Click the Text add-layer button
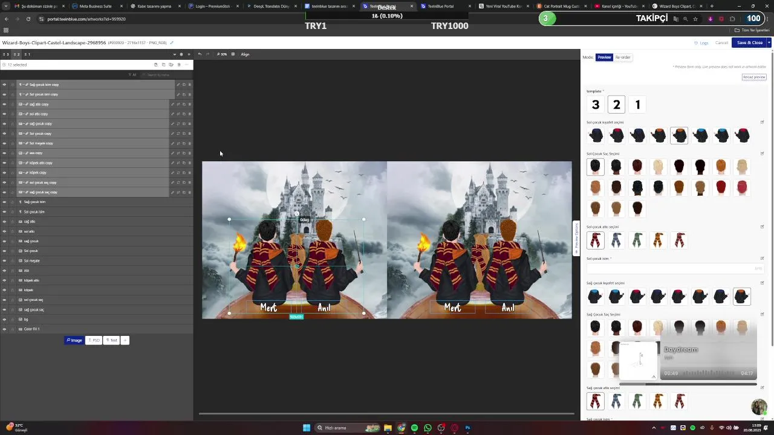 [x=111, y=340]
